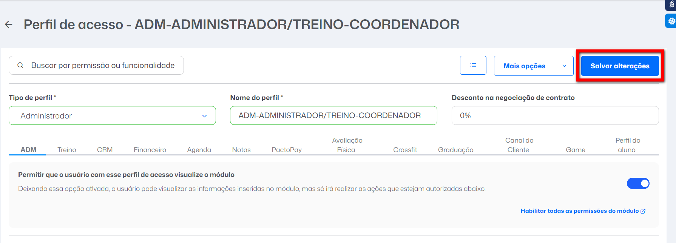Click the search magnifier icon
Screen dimensions: 676x243
(x=20, y=65)
